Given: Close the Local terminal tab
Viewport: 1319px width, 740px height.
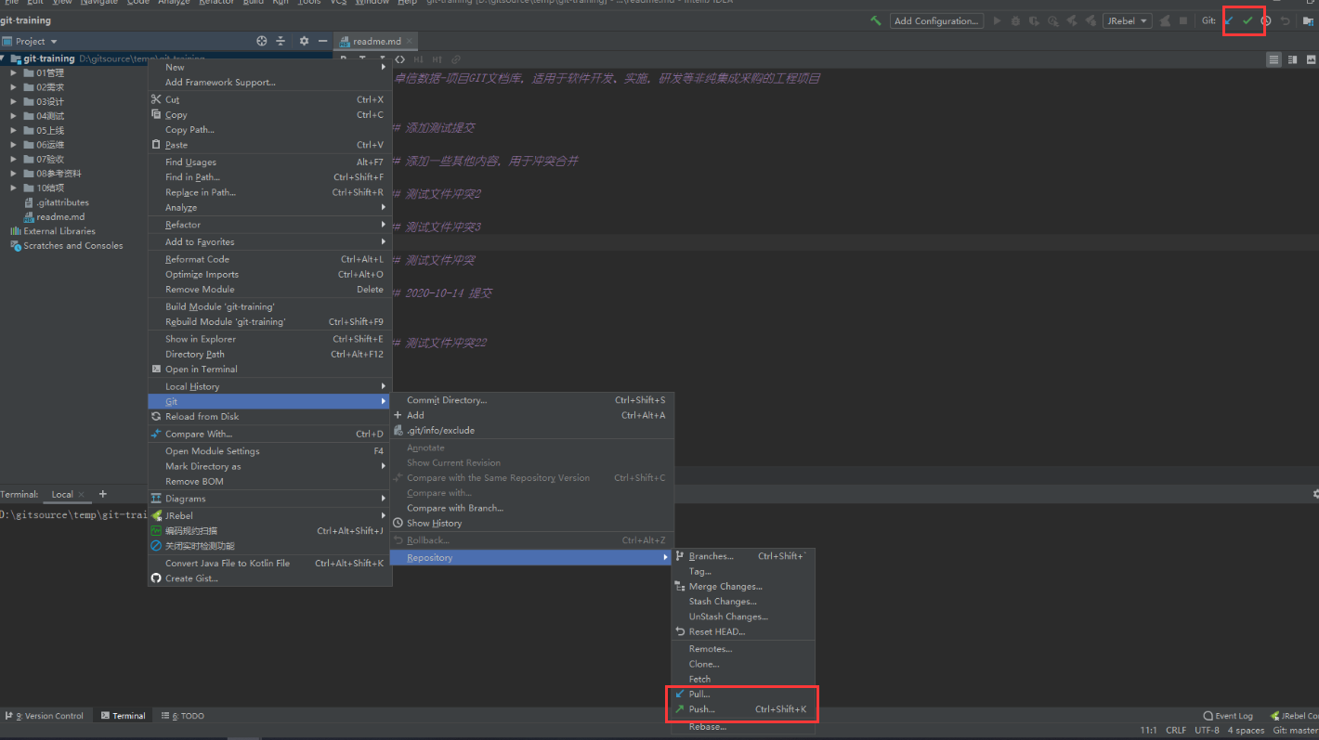Looking at the screenshot, I should pyautogui.click(x=82, y=494).
